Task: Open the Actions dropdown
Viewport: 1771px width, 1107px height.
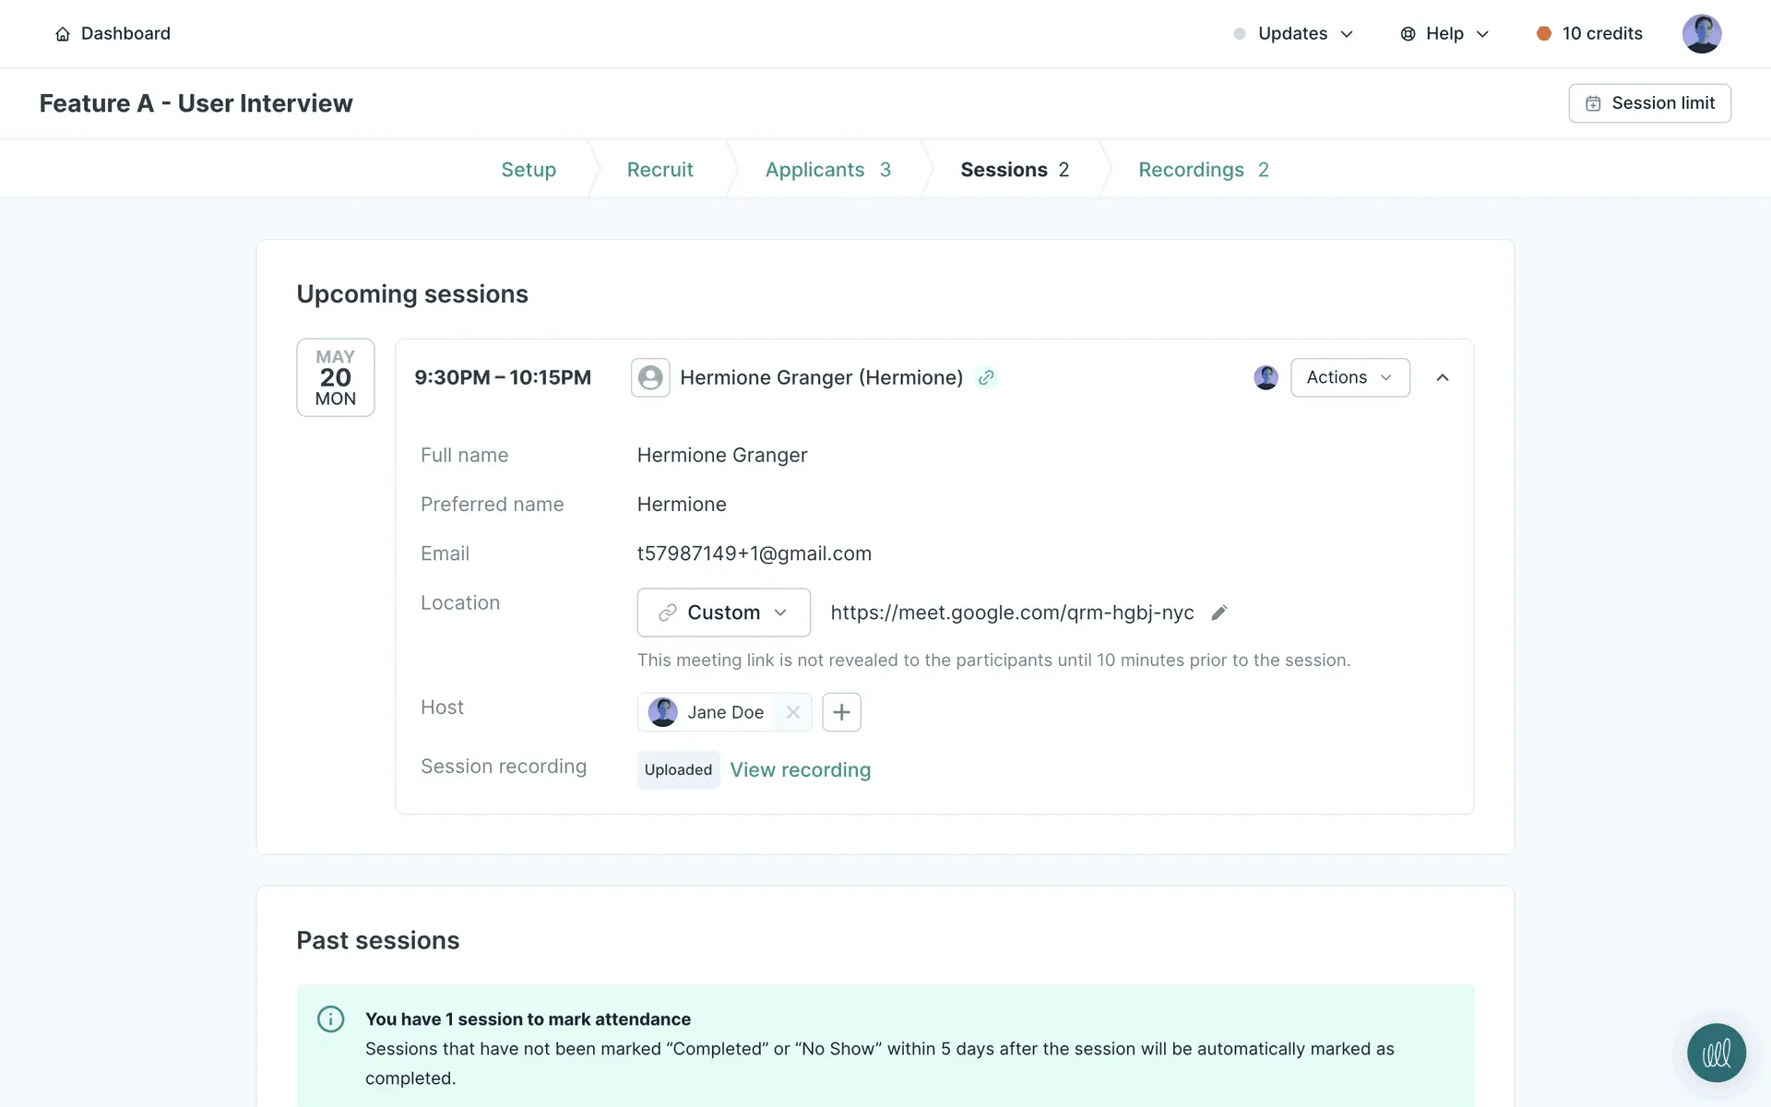Action: [1349, 377]
